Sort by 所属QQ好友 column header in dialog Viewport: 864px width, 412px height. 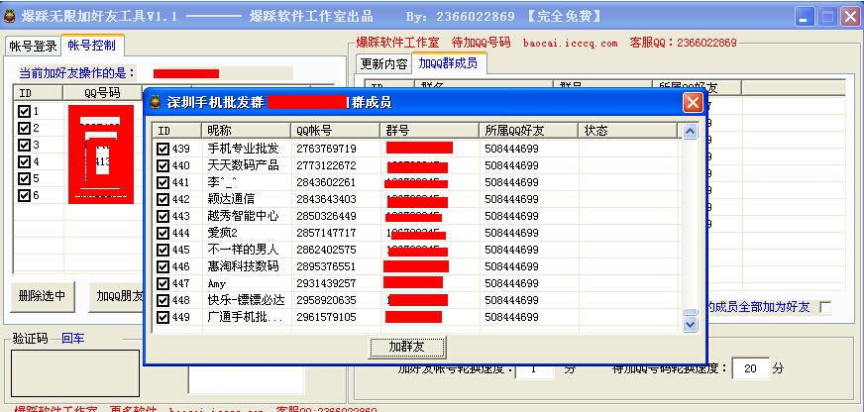pos(529,131)
